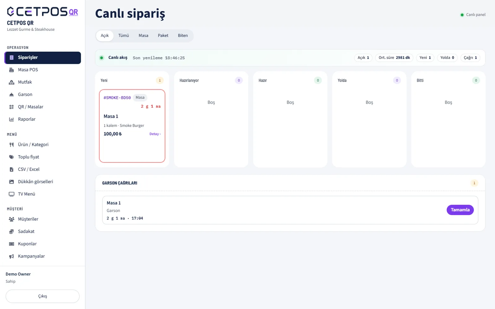Click the Yolda 0 stat pill
This screenshot has height=309, width=495.
[x=447, y=58]
